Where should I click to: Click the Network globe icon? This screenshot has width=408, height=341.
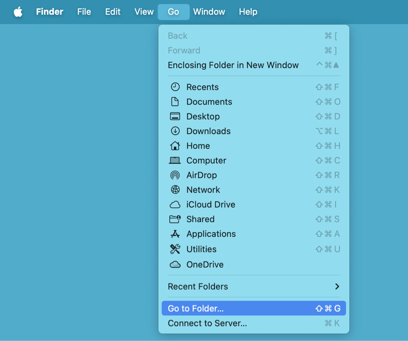coord(175,190)
